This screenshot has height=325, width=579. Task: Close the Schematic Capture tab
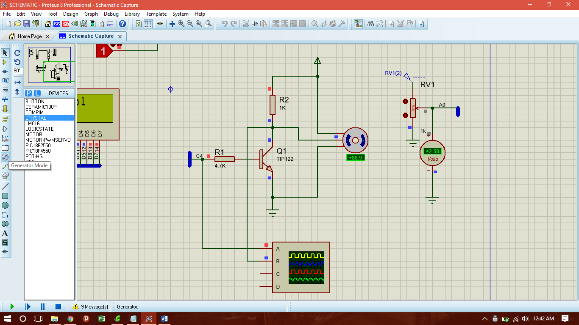120,36
